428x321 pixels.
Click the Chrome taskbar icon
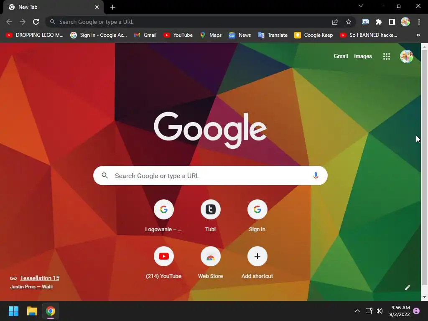(x=51, y=311)
